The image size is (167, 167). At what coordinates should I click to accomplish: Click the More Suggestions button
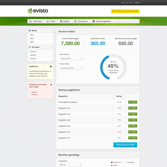[x=125, y=145]
